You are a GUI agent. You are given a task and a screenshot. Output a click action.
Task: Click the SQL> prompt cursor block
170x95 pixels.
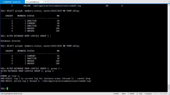click(7, 89)
